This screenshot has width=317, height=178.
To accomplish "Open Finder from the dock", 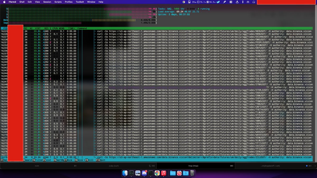I will coord(125,173).
